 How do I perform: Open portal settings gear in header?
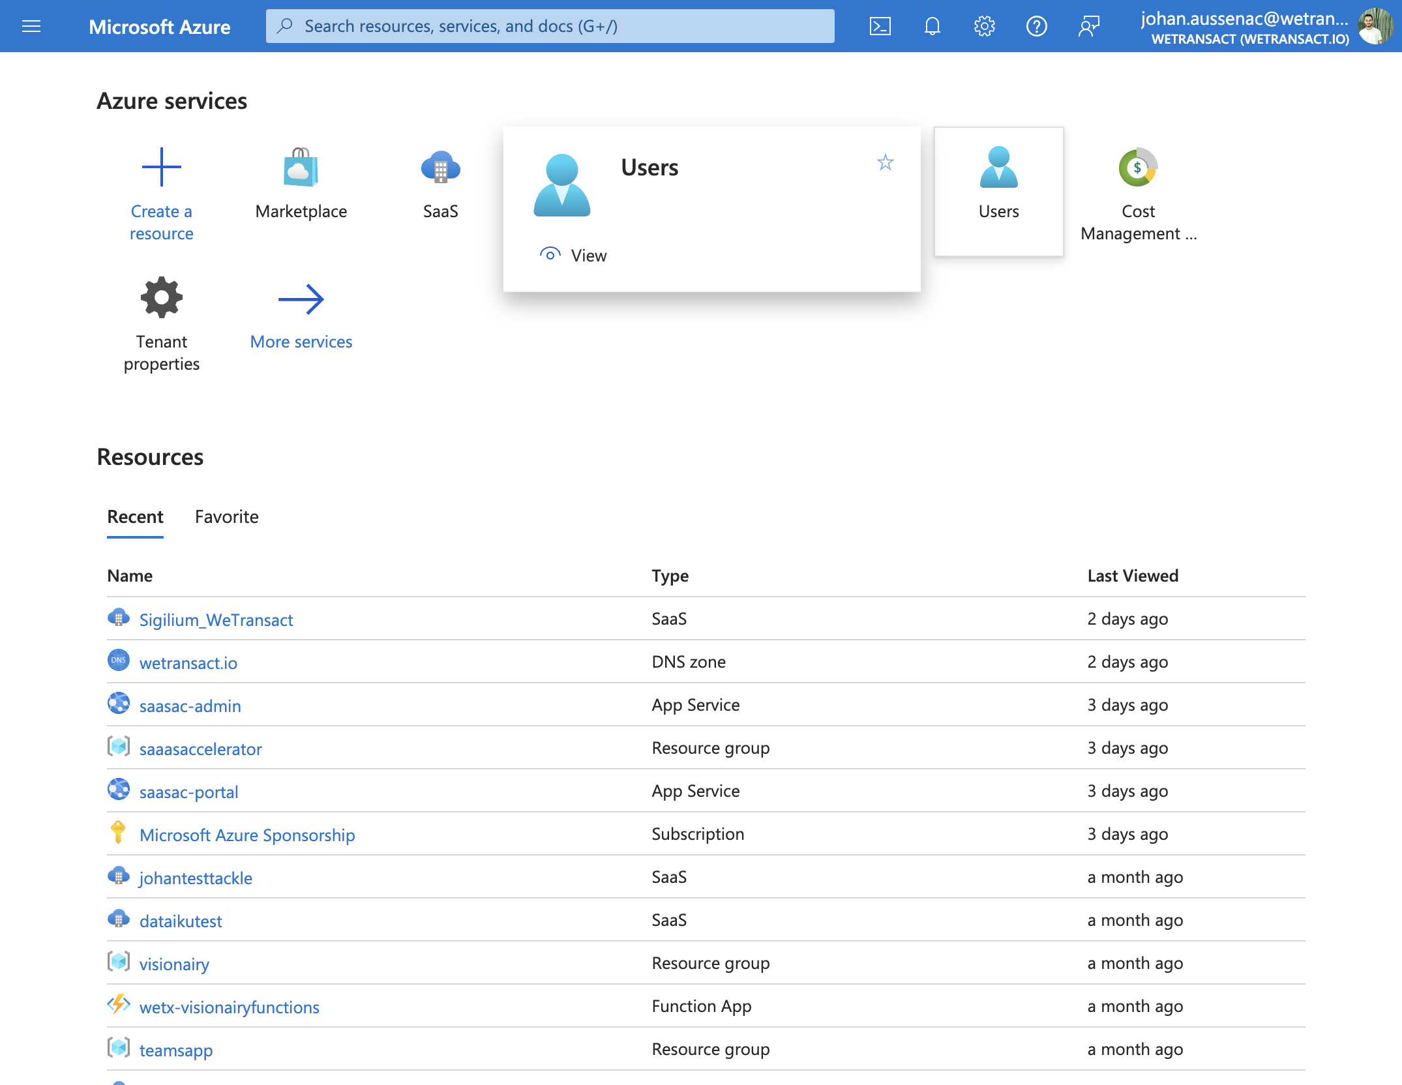coord(984,26)
